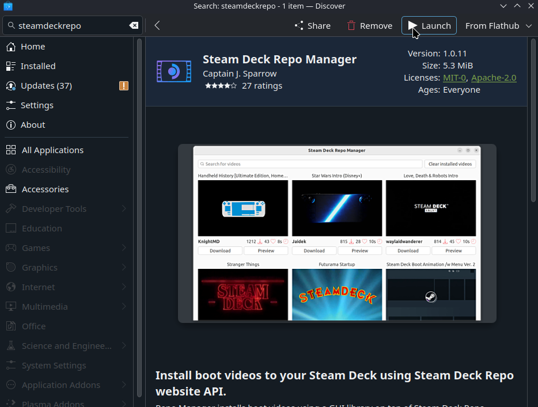Click the back navigation arrow

click(157, 25)
